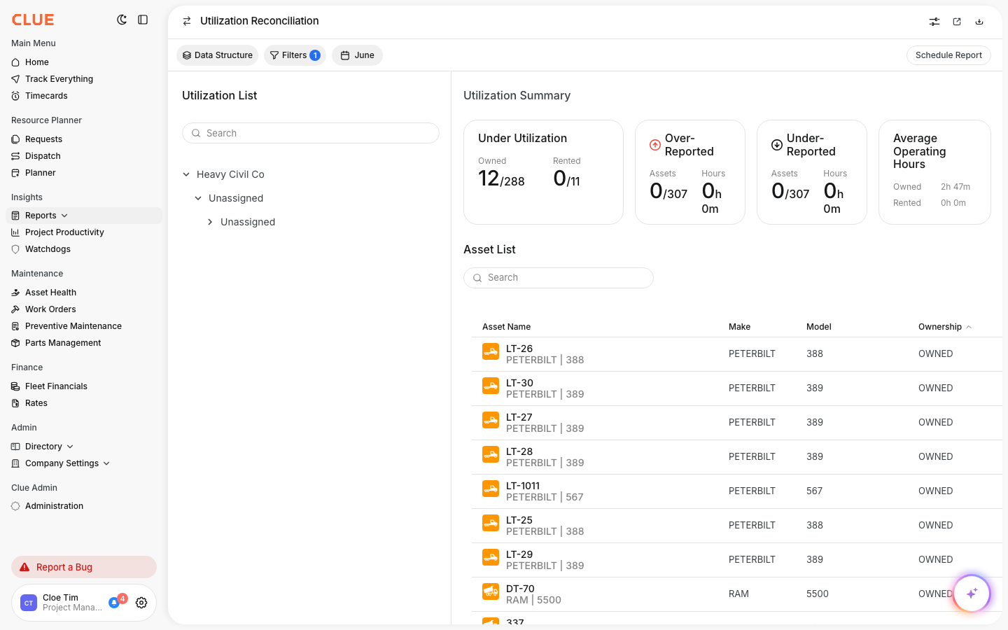Viewport: 1008px width, 630px height.
Task: Download the utilization report
Action: click(979, 22)
